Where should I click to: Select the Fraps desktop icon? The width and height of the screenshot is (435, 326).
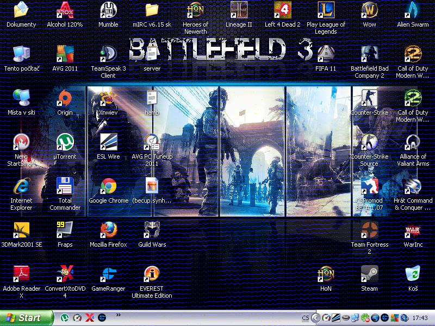tap(65, 230)
